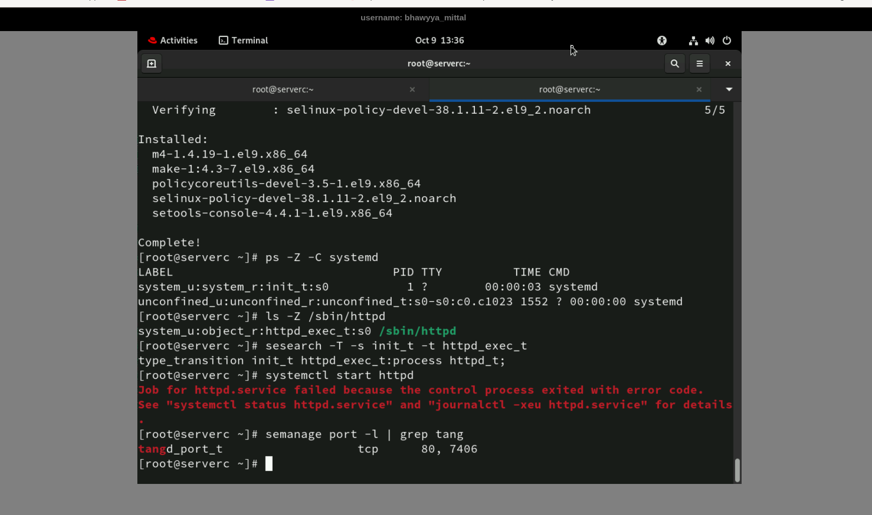The image size is (872, 515).
Task: Click the root@serverc:~ window title
Action: point(439,64)
